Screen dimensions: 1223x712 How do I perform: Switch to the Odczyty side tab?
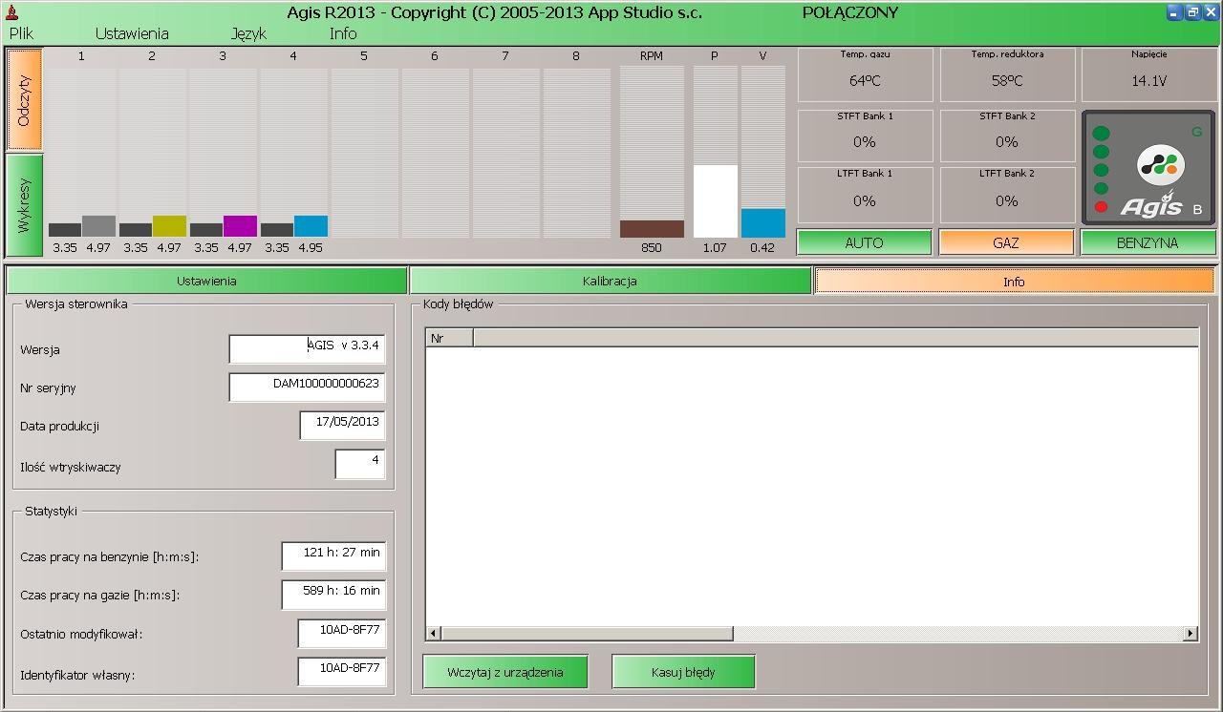pos(25,99)
